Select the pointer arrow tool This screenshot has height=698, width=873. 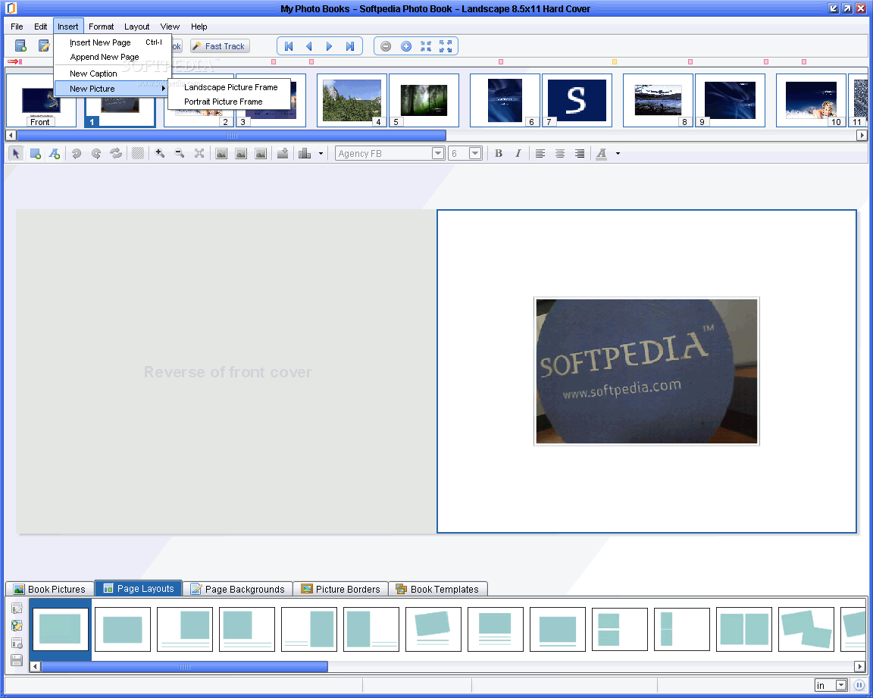[x=16, y=154]
